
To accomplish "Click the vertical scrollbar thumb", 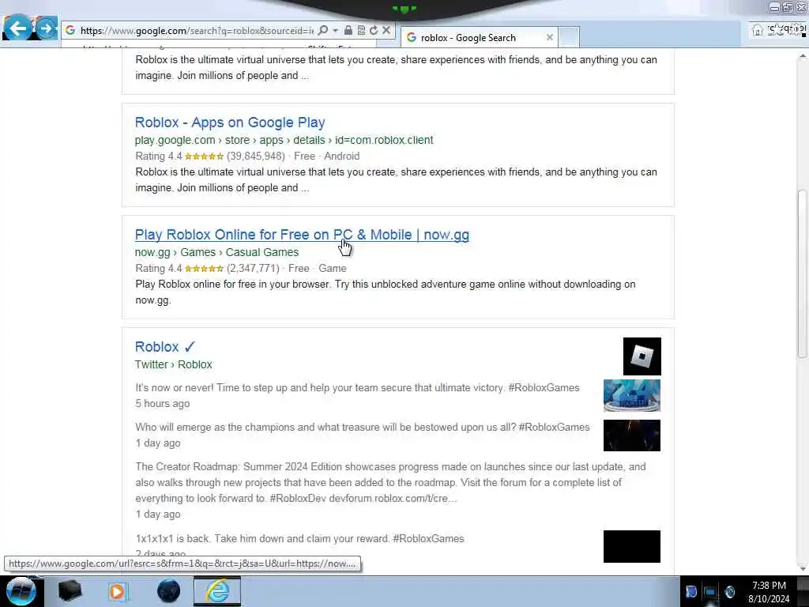I will (x=802, y=273).
